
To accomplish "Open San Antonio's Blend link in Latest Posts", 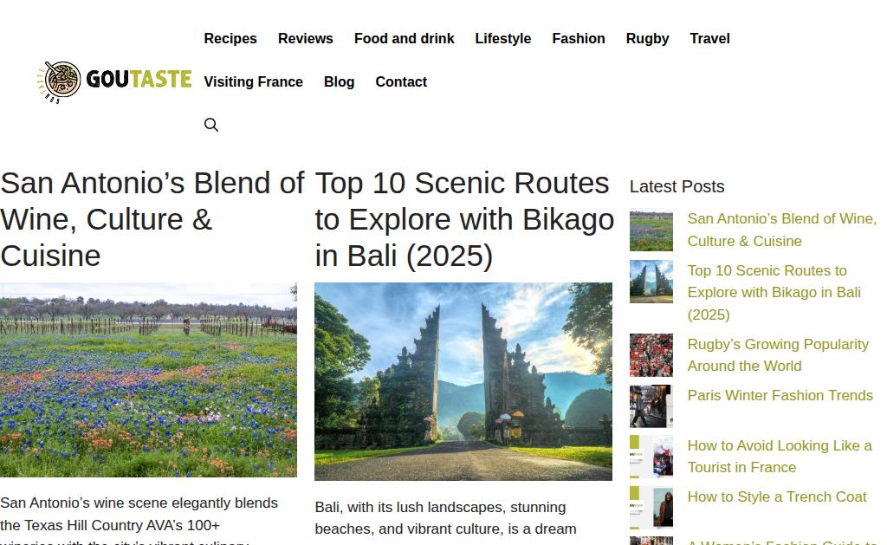I will [782, 230].
